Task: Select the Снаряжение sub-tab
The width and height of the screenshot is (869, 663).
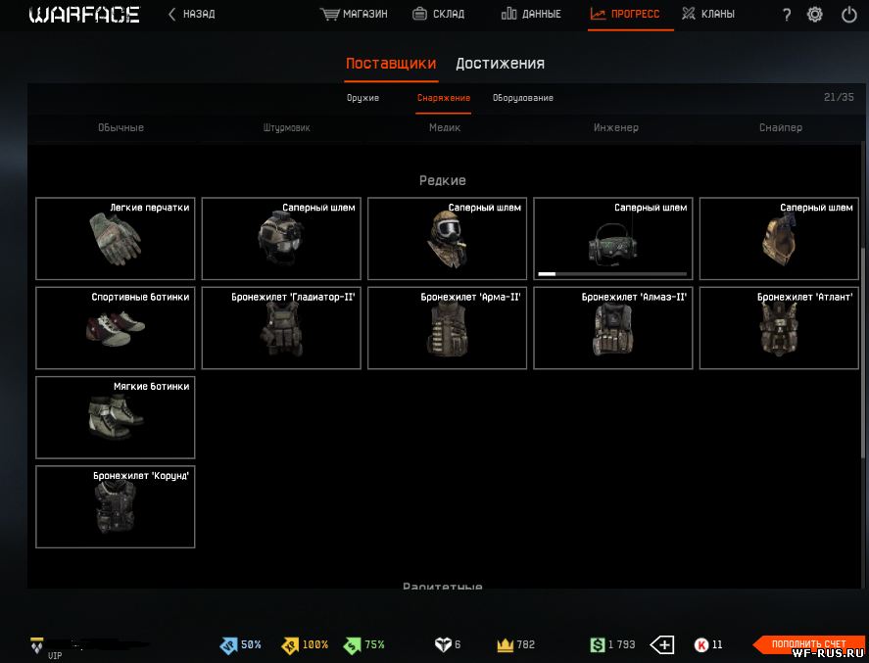Action: [x=444, y=98]
